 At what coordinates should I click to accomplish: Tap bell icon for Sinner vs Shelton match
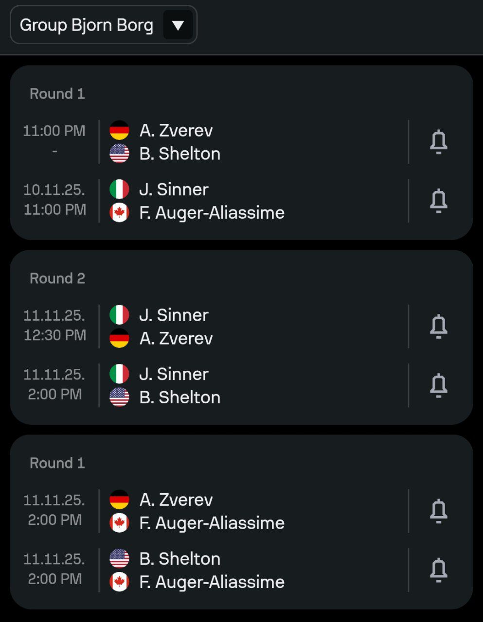click(x=439, y=385)
